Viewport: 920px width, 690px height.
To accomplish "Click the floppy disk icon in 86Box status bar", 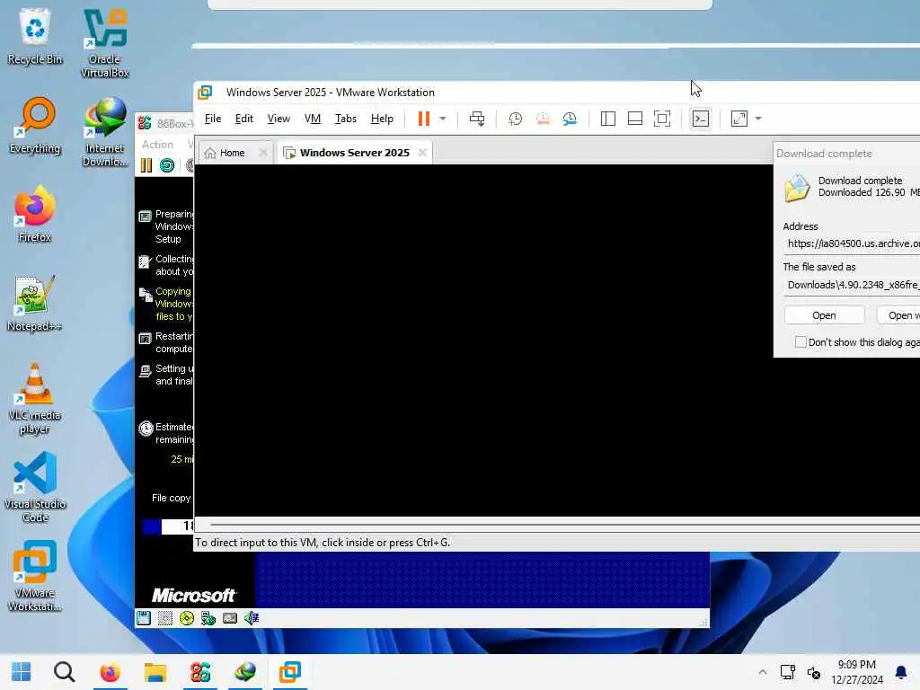I will pos(144,618).
